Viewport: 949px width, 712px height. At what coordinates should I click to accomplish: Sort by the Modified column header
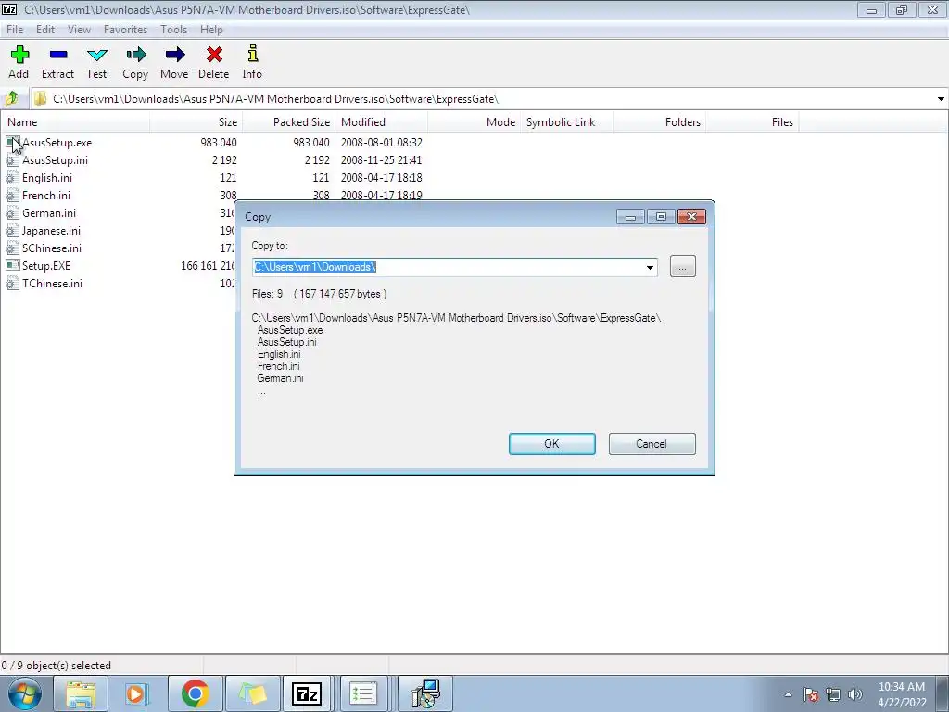coord(381,122)
